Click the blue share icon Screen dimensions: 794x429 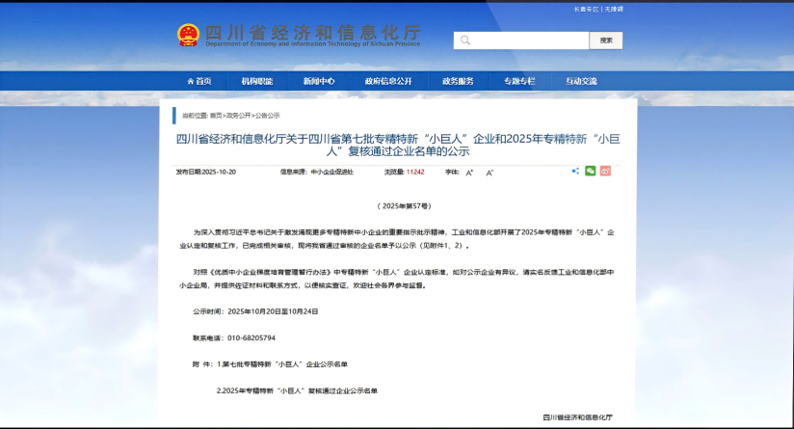coord(575,171)
